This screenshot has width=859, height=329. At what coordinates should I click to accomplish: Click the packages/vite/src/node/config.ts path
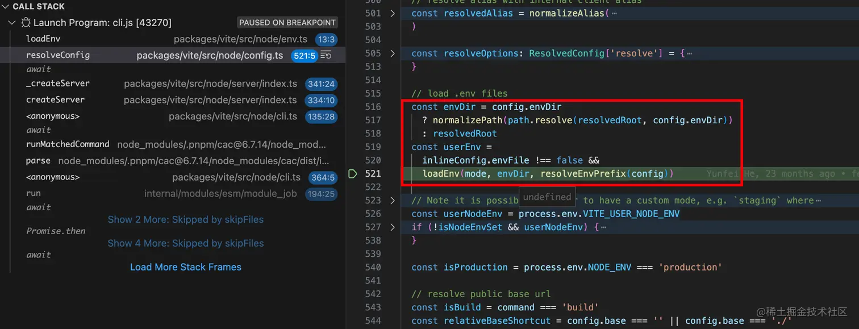click(x=210, y=56)
